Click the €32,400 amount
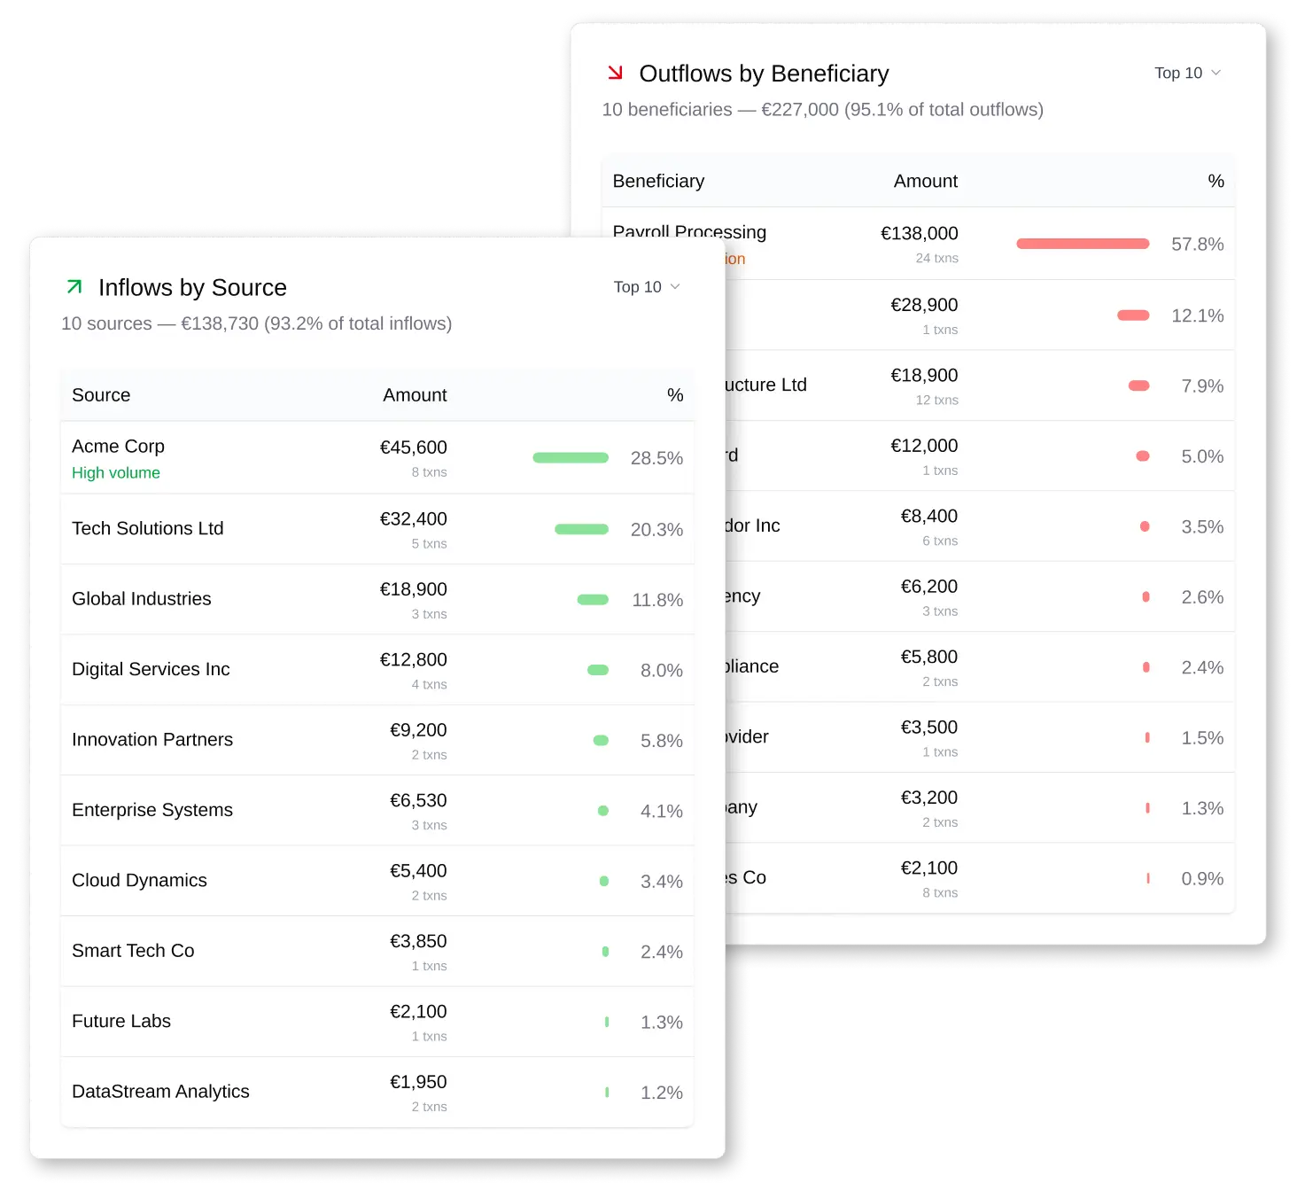 pos(414,519)
